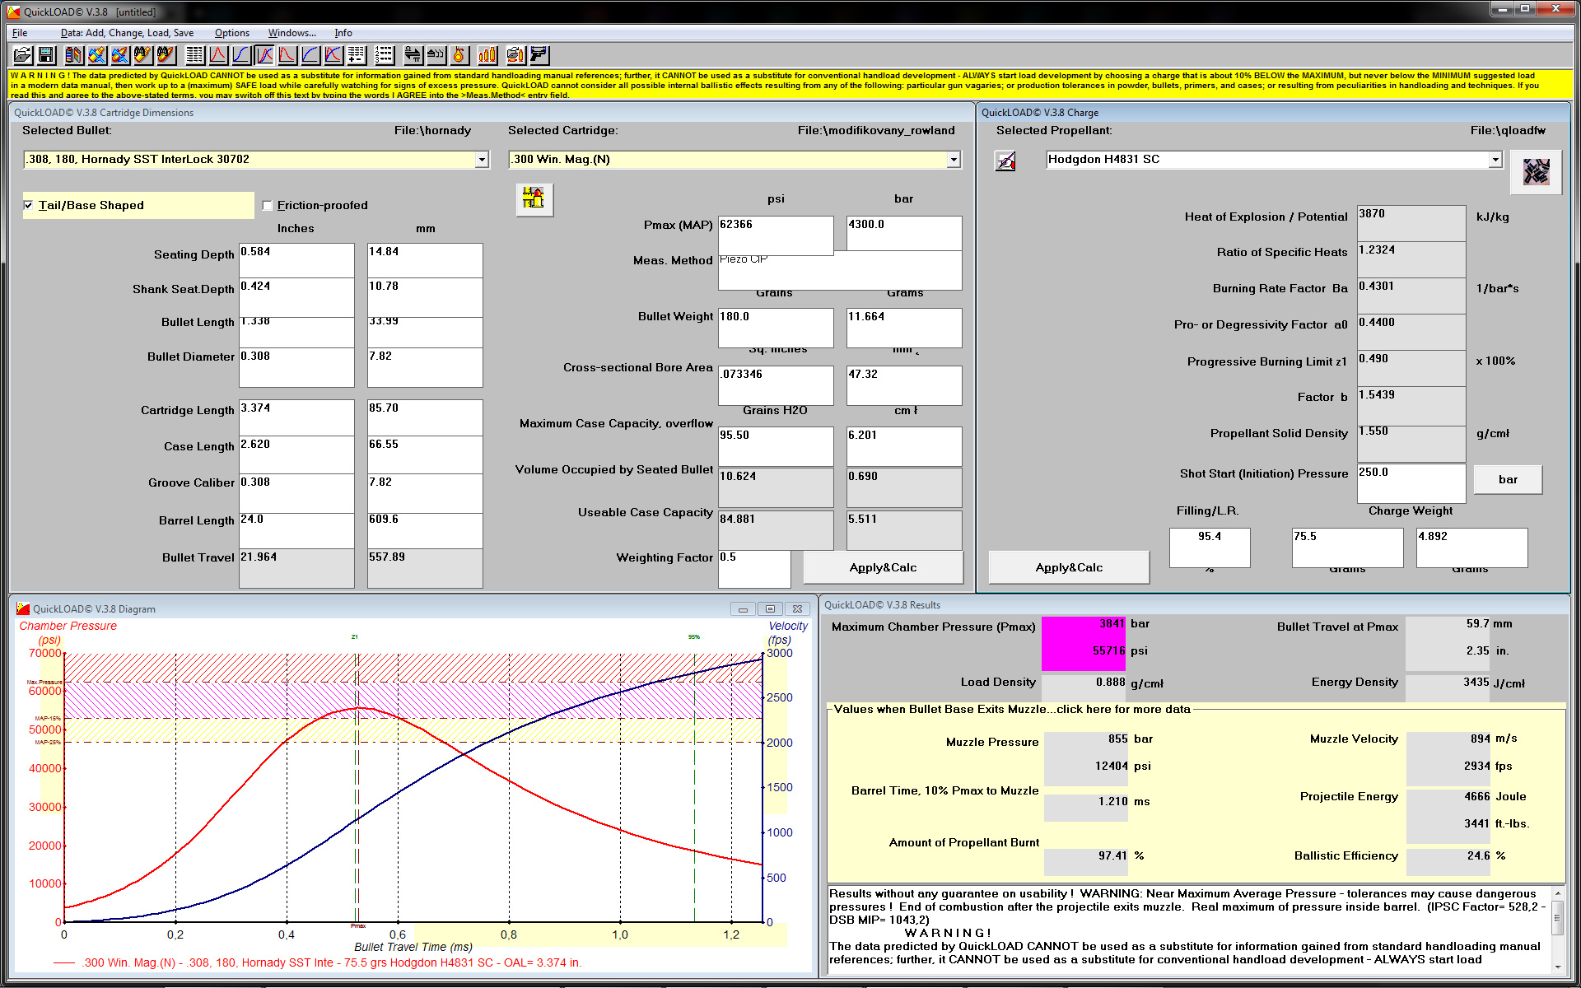Click the icon left of propellant dropdown
Viewport: 1581px width, 988px height.
(1005, 161)
